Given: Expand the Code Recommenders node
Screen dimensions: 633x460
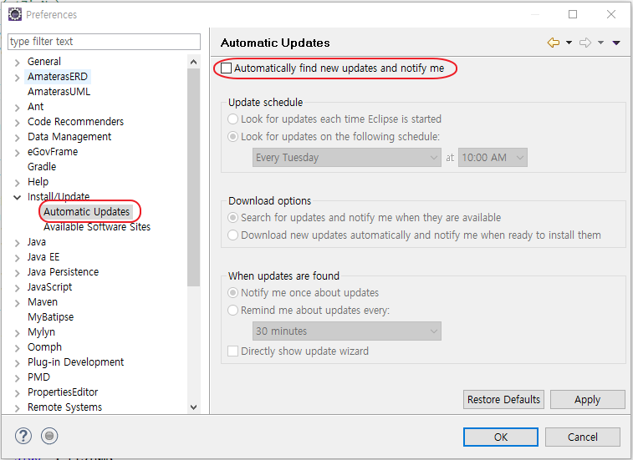Looking at the screenshot, I should point(17,123).
